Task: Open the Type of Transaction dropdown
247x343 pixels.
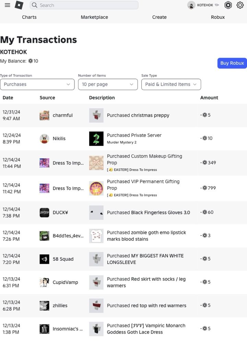Action: coord(37,84)
